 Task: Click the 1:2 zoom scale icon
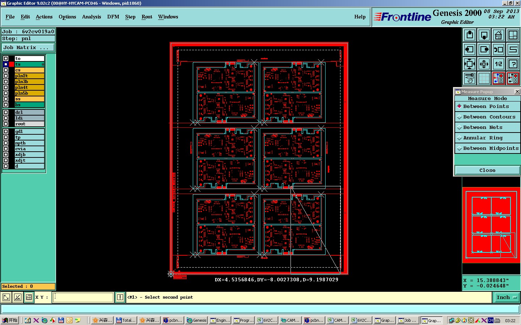tap(499, 64)
